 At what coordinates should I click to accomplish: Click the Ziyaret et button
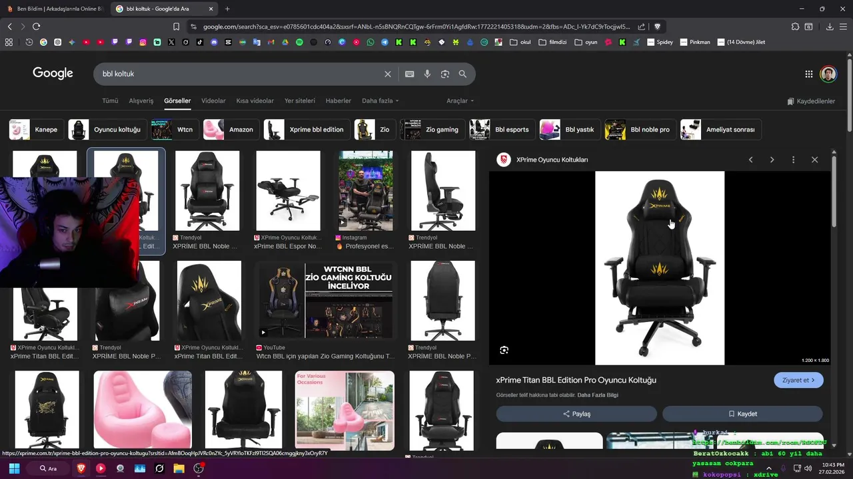798,380
